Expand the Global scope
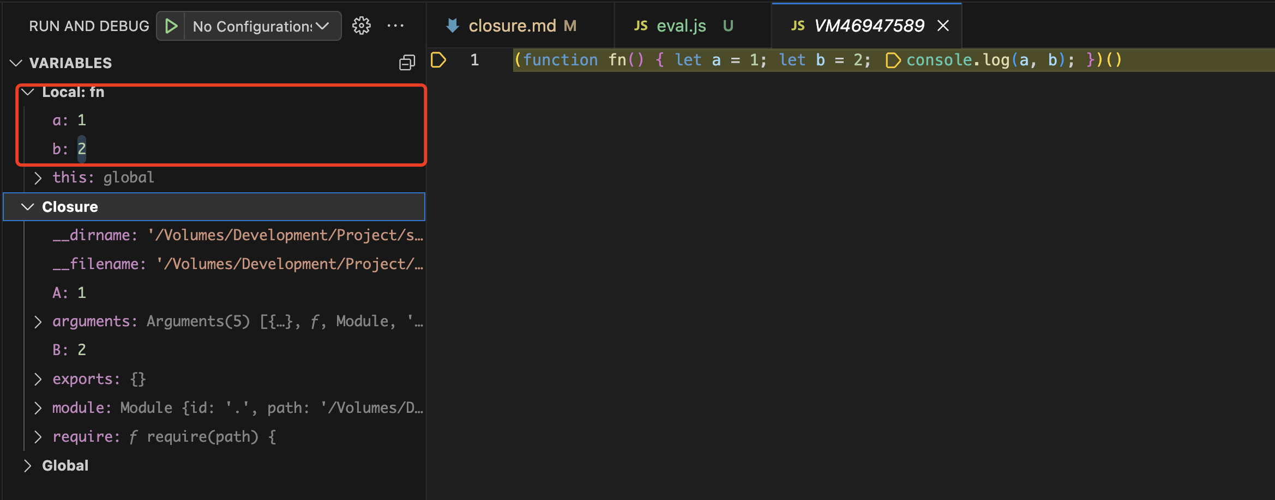 tap(27, 466)
